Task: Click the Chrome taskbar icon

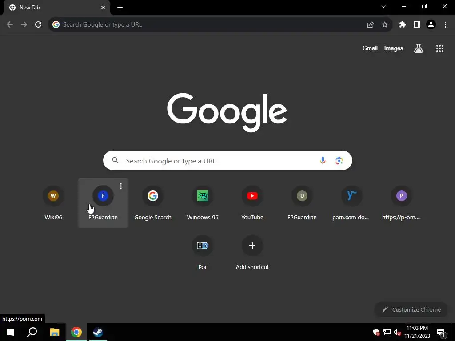Action: 76,332
